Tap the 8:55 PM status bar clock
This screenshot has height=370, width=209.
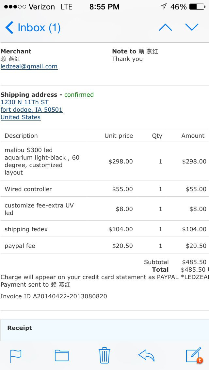pos(104,7)
